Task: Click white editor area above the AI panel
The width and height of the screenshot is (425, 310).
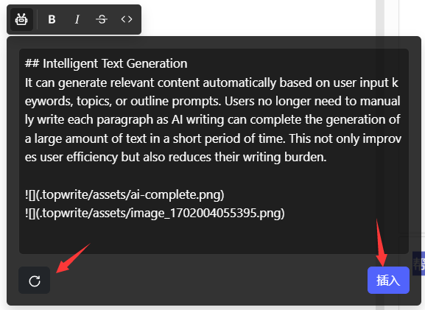Action: coord(258,18)
